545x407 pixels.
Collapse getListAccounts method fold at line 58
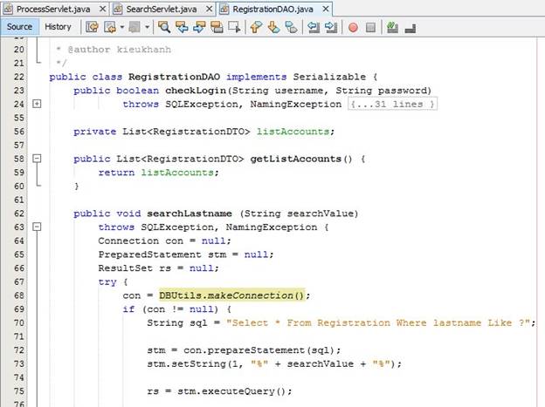point(37,159)
